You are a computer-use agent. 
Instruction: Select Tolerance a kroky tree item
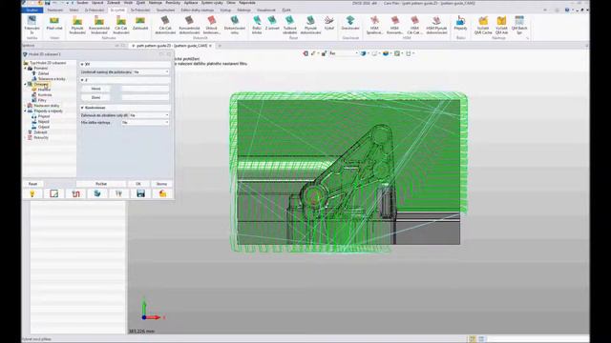click(52, 79)
